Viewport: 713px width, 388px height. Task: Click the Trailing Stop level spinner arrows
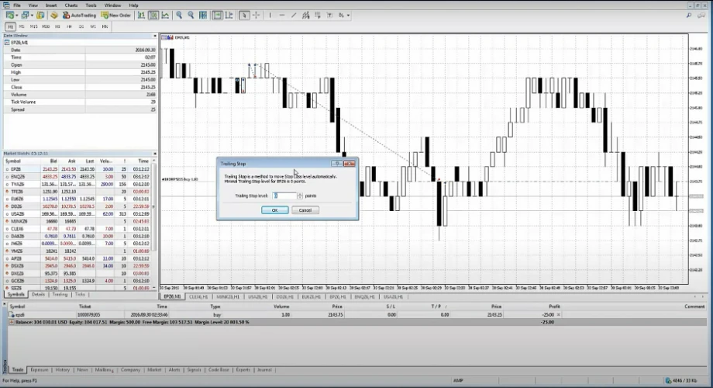tap(300, 196)
